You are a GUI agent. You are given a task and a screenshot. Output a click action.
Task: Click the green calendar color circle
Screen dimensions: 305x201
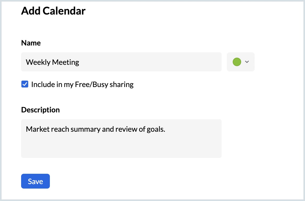[x=237, y=62]
